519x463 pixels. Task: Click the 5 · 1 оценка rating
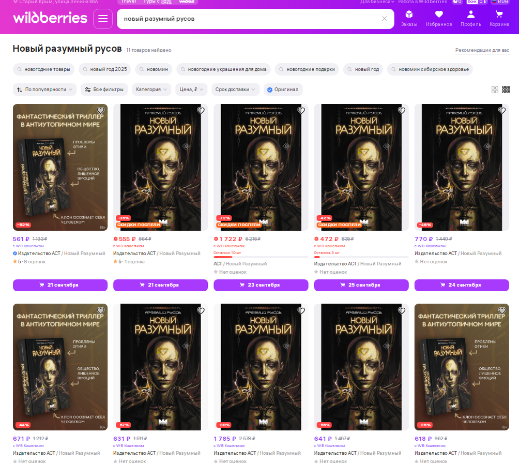[x=129, y=262]
